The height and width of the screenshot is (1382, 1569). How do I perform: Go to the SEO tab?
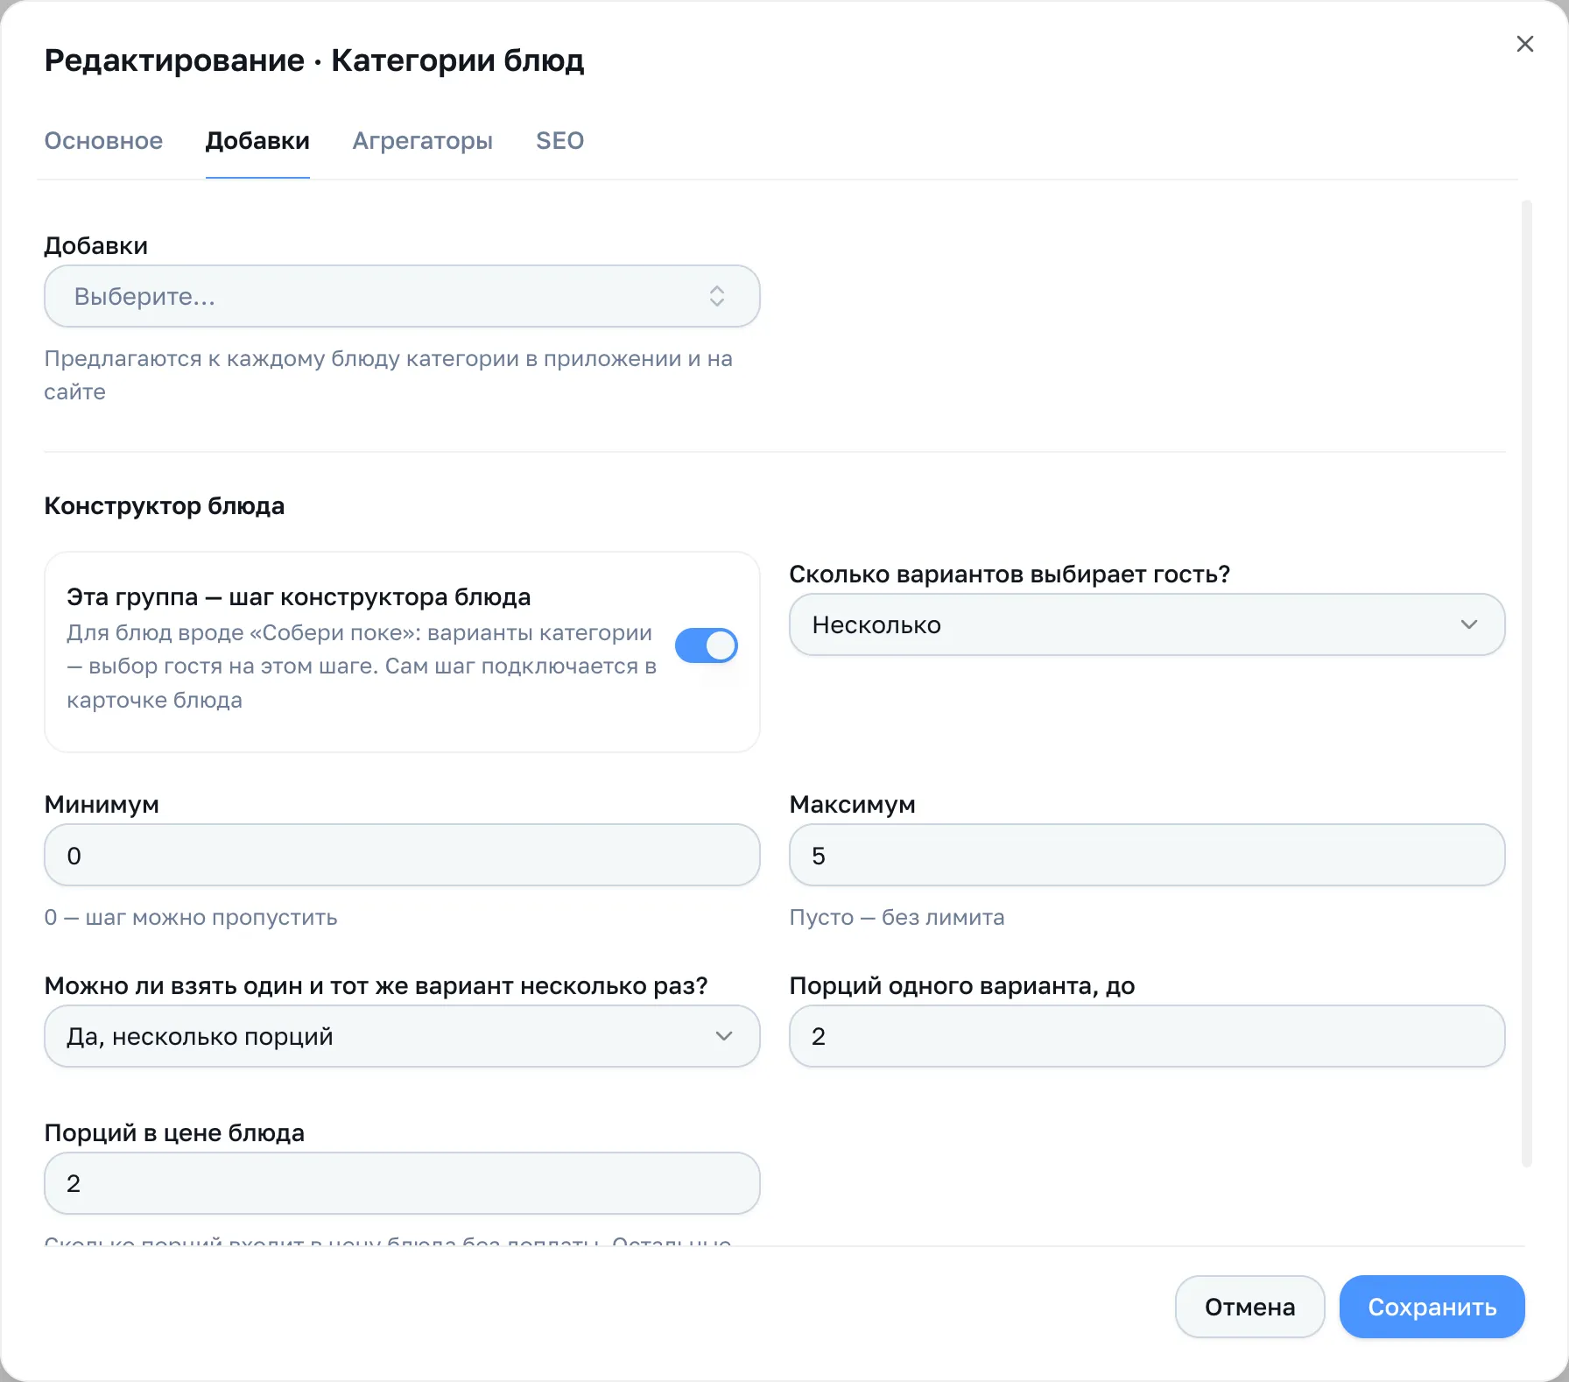(560, 141)
